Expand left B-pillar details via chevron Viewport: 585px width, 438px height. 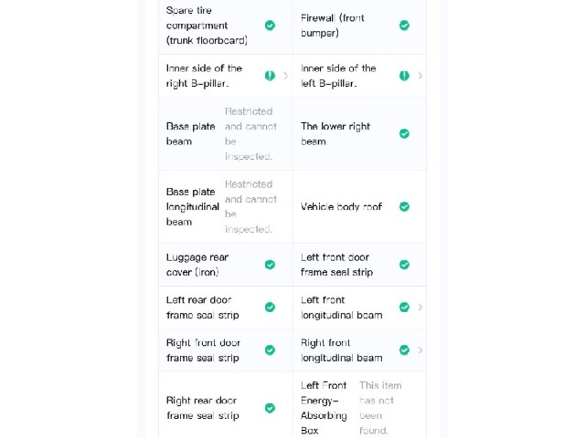point(420,76)
